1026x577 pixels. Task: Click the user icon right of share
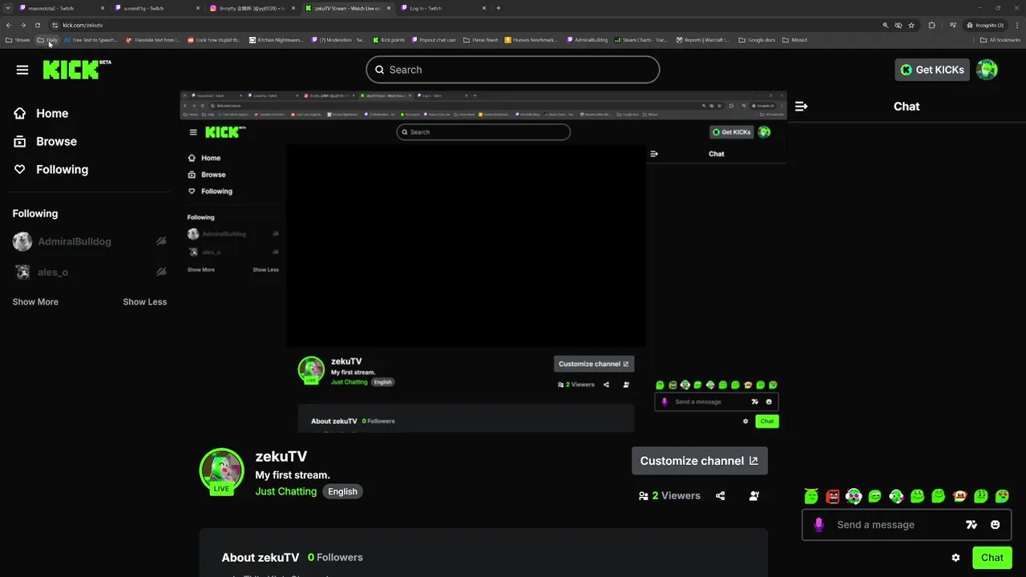click(x=754, y=496)
